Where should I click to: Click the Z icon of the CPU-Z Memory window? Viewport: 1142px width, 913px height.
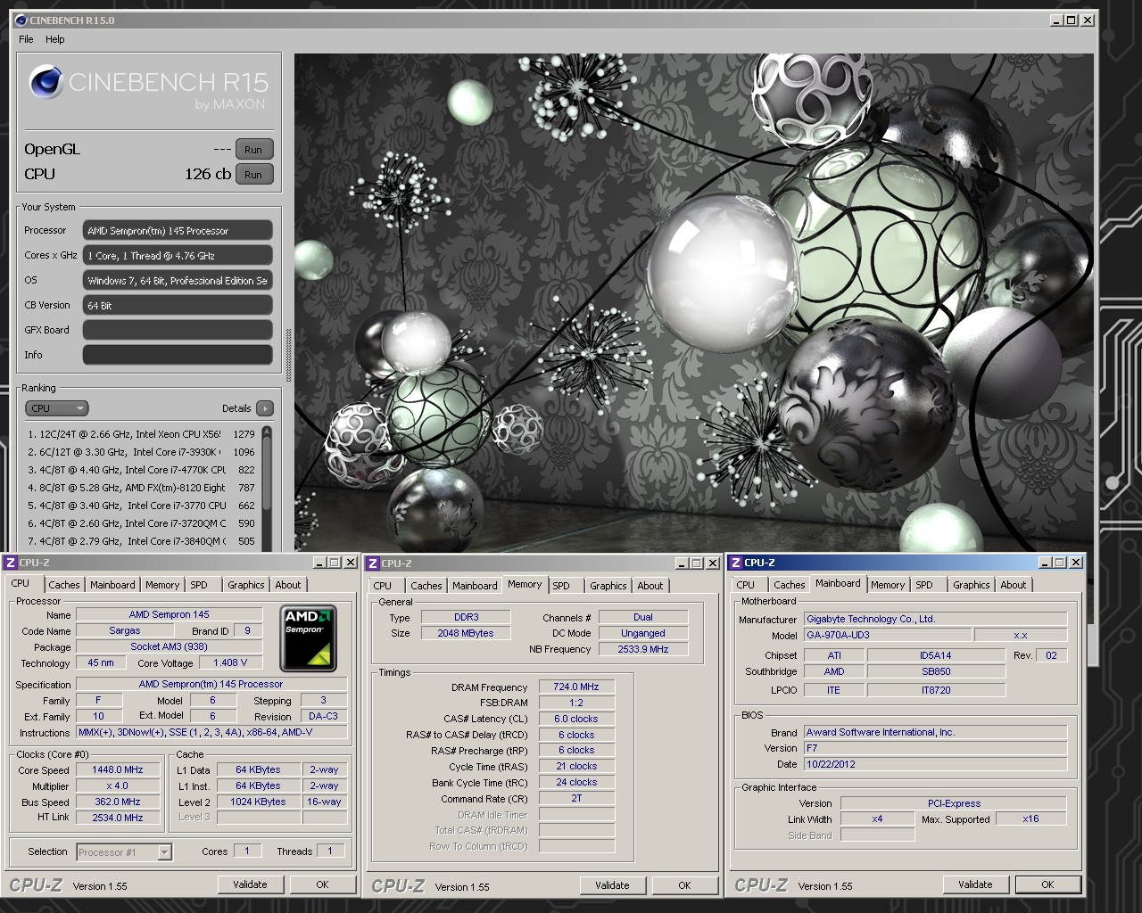tap(373, 563)
